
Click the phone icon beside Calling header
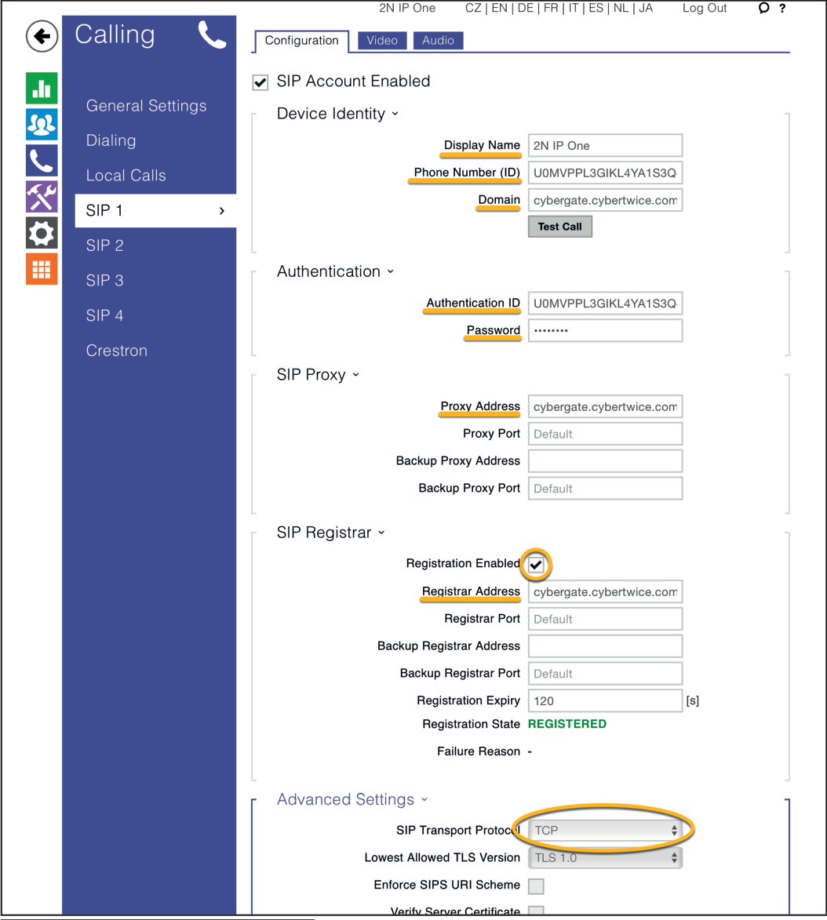210,35
